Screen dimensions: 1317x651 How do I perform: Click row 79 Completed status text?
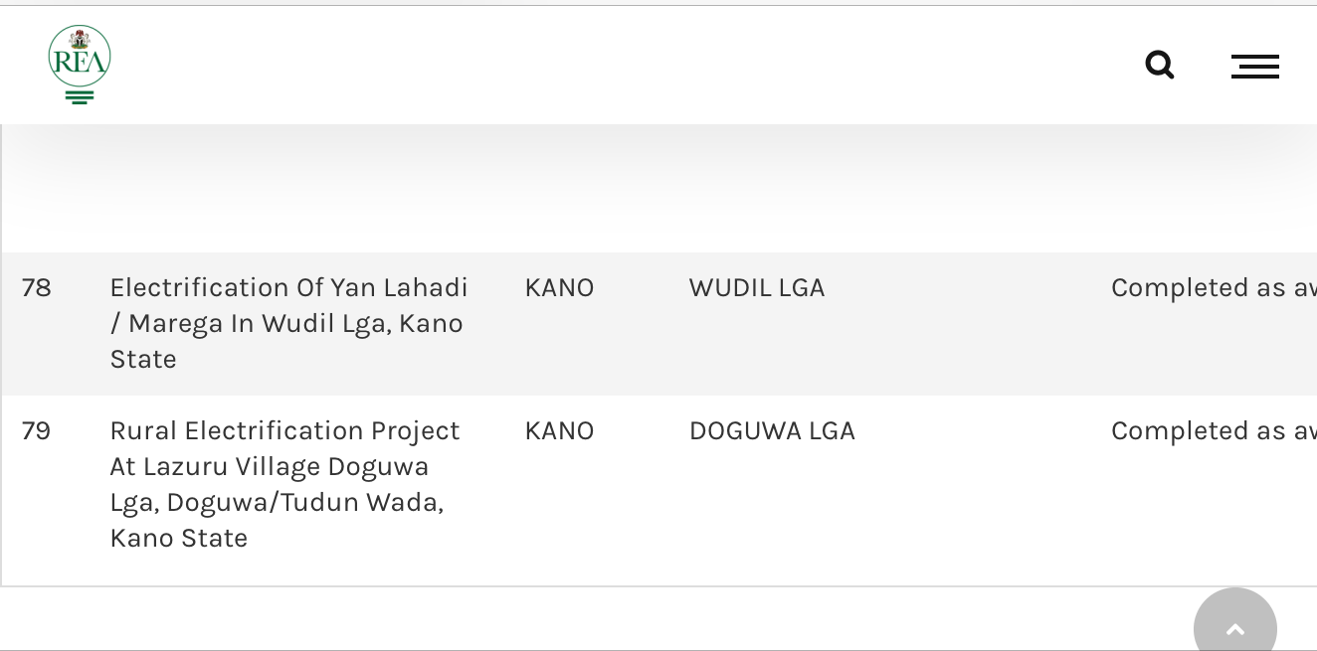pyautogui.click(x=1214, y=431)
